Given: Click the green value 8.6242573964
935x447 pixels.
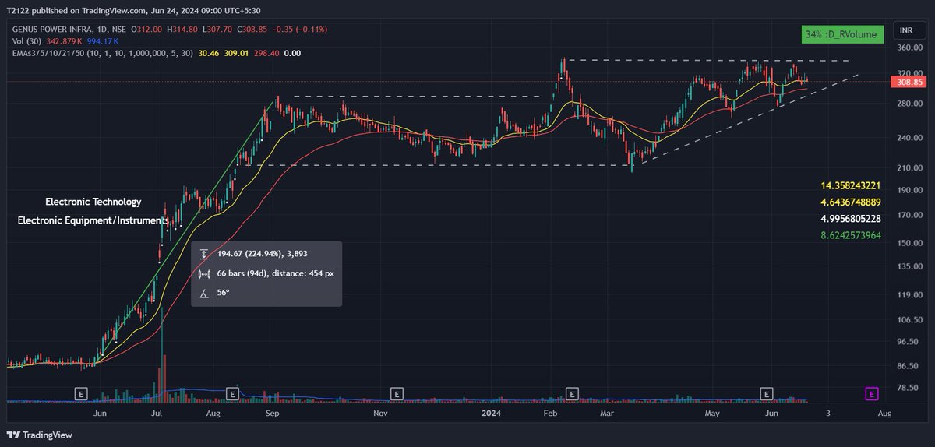Looking at the screenshot, I should click(851, 234).
